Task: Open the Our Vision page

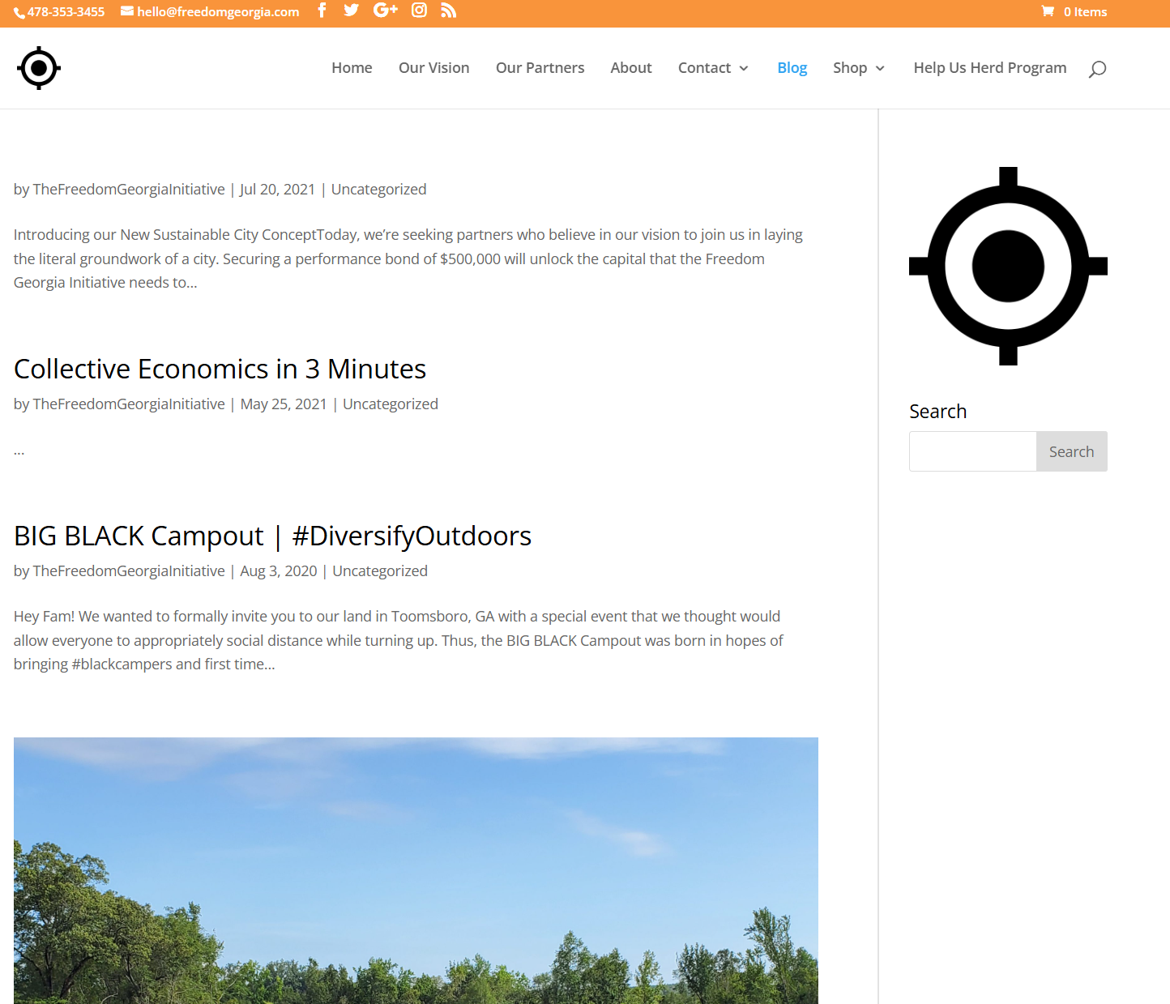Action: pyautogui.click(x=434, y=68)
